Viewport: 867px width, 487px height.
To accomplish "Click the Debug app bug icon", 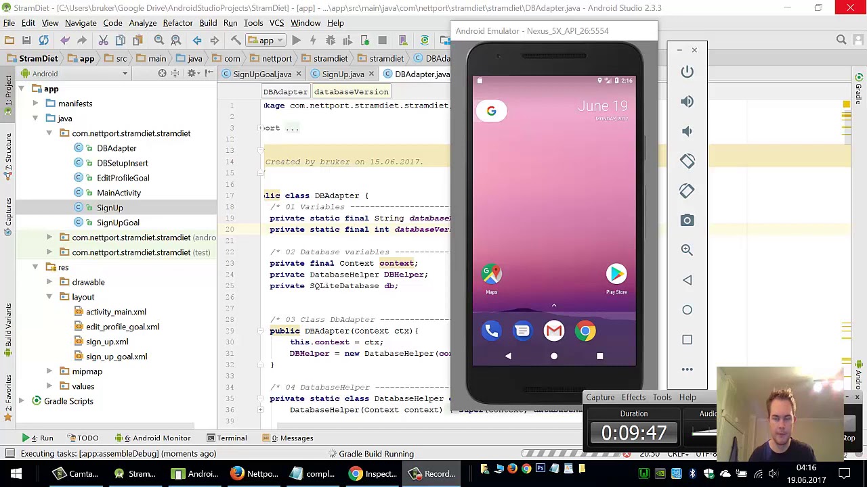I will pos(331,41).
